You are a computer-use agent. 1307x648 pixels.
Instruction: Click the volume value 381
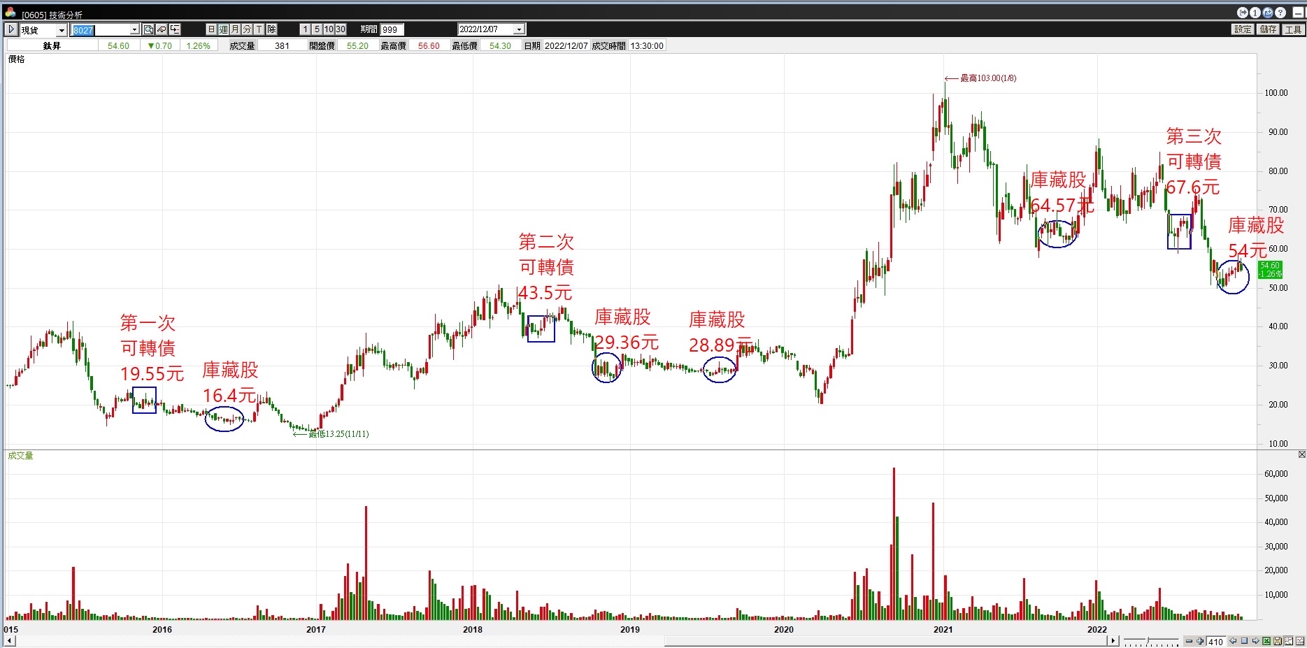pos(282,45)
